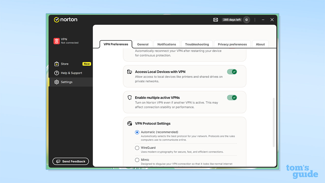Click the Send Feedback button
Screen dimensions: 325x183
pos(71,161)
